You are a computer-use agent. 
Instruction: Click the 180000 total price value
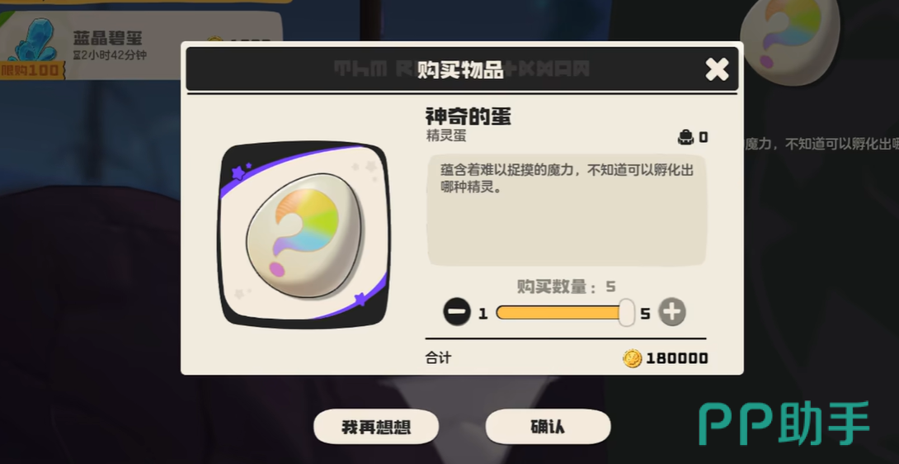(x=677, y=359)
